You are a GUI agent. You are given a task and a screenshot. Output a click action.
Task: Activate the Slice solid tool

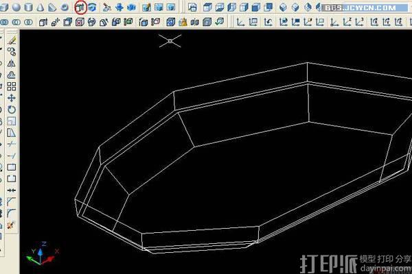click(107, 8)
